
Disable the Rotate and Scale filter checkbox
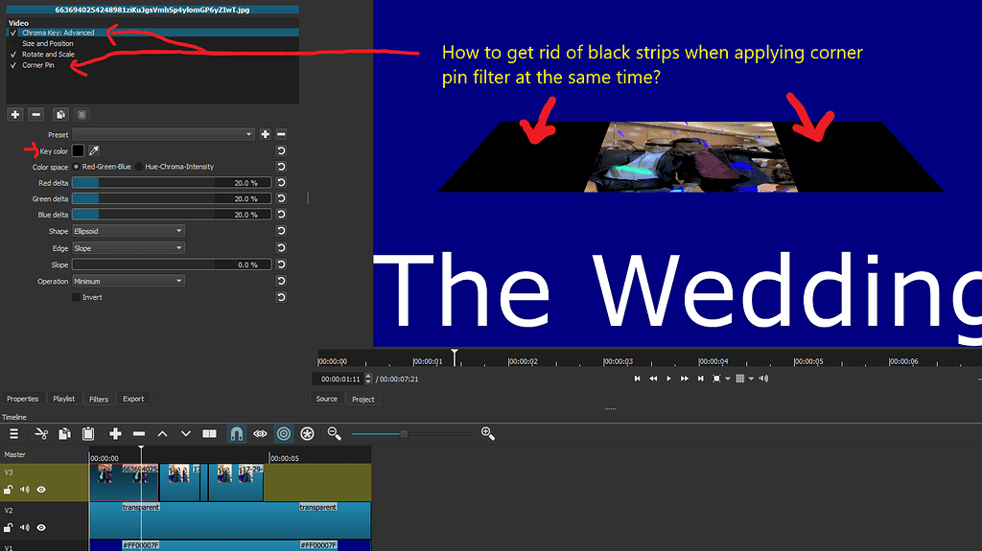(x=13, y=55)
